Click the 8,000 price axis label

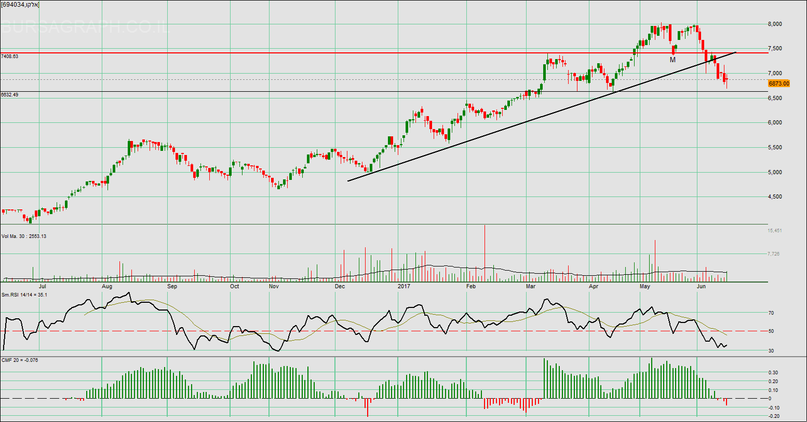click(x=775, y=24)
